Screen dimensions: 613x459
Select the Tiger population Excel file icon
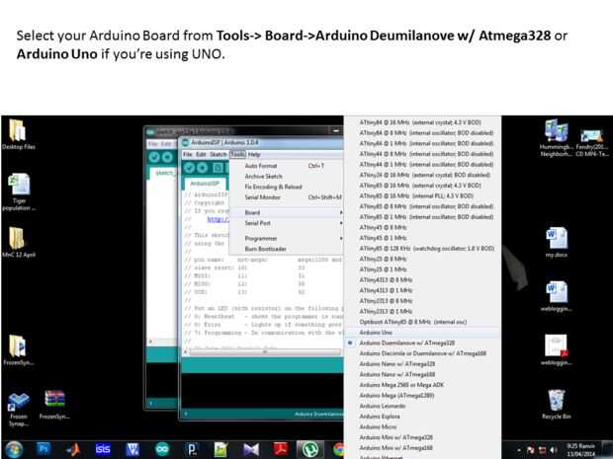(x=19, y=191)
